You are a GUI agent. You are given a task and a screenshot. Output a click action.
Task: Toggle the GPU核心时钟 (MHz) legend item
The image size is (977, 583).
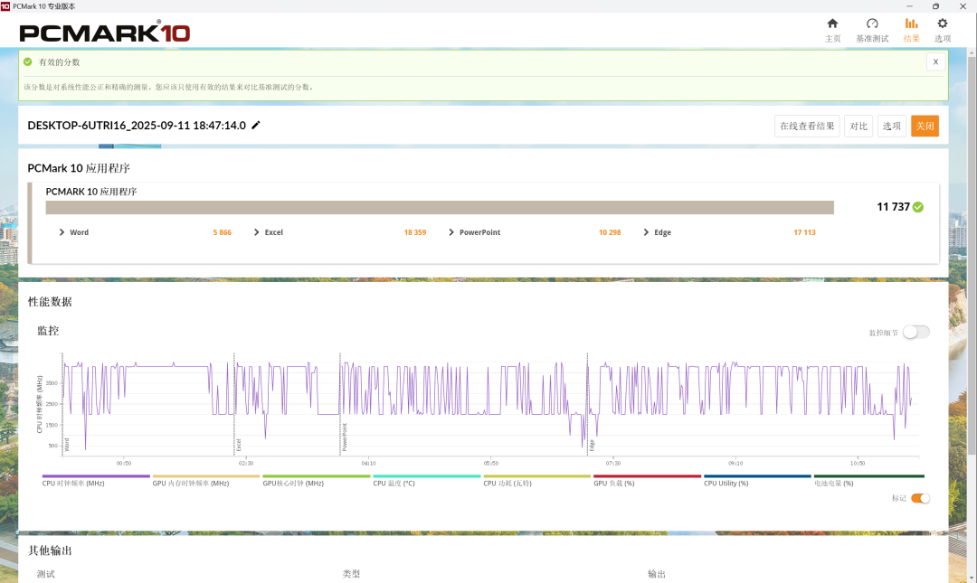[316, 480]
